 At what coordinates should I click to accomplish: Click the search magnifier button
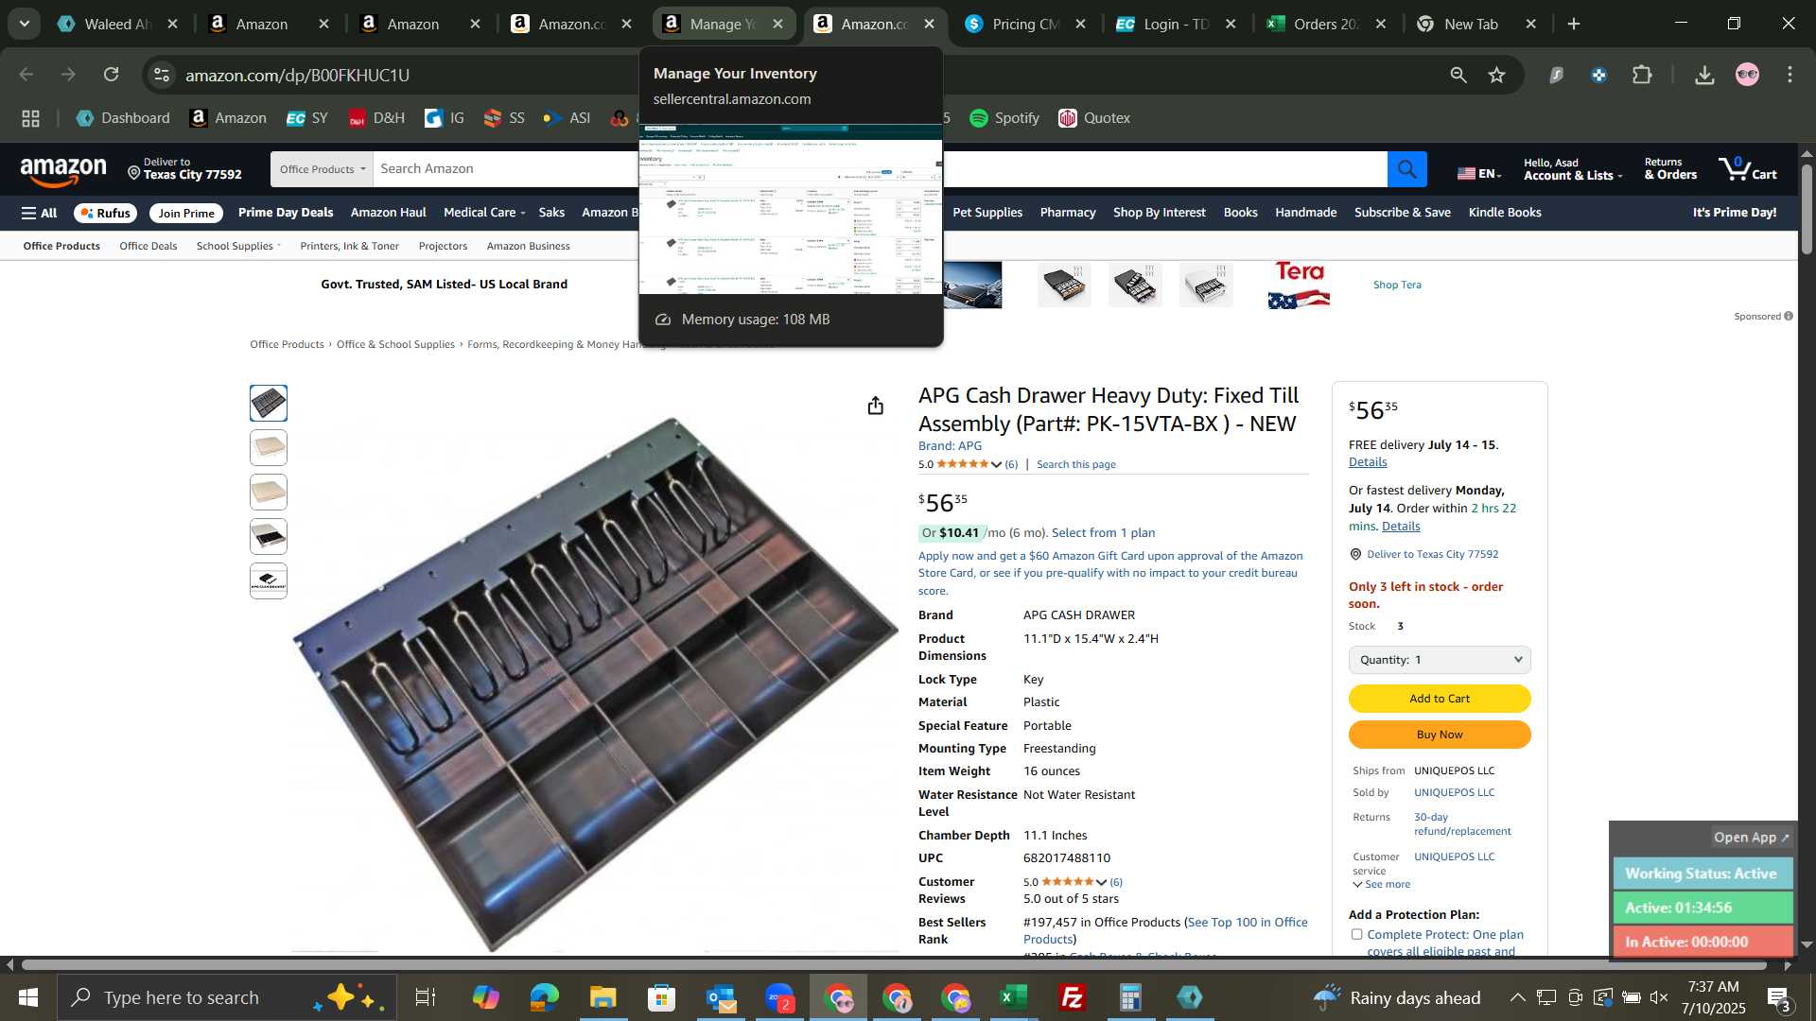pos(1407,169)
